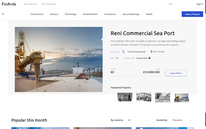Open the For Investors link
The width and height of the screenshot is (206, 129).
[30, 4]
